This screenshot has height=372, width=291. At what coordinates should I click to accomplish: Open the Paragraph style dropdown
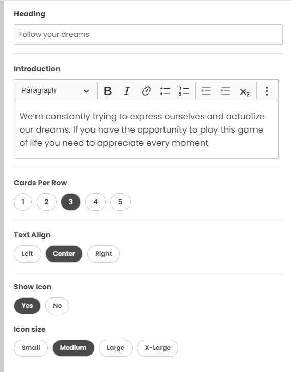(x=56, y=91)
